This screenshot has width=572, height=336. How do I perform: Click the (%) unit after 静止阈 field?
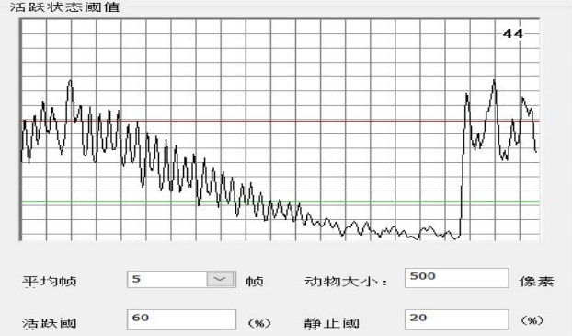click(x=532, y=320)
